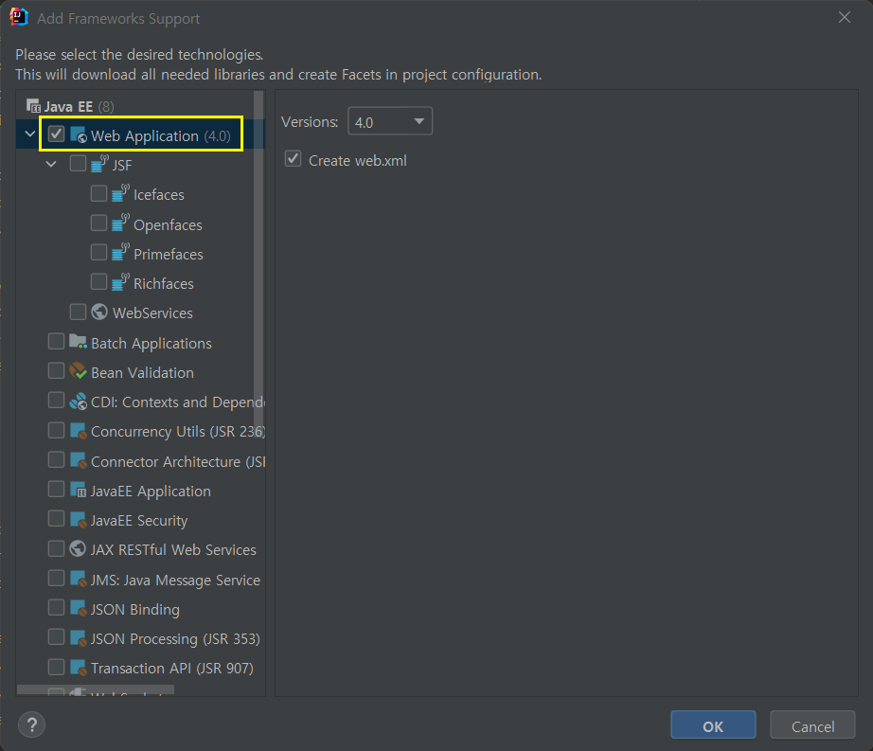Click the JavaEE Security icon
Image resolution: width=873 pixels, height=751 pixels.
click(x=78, y=519)
